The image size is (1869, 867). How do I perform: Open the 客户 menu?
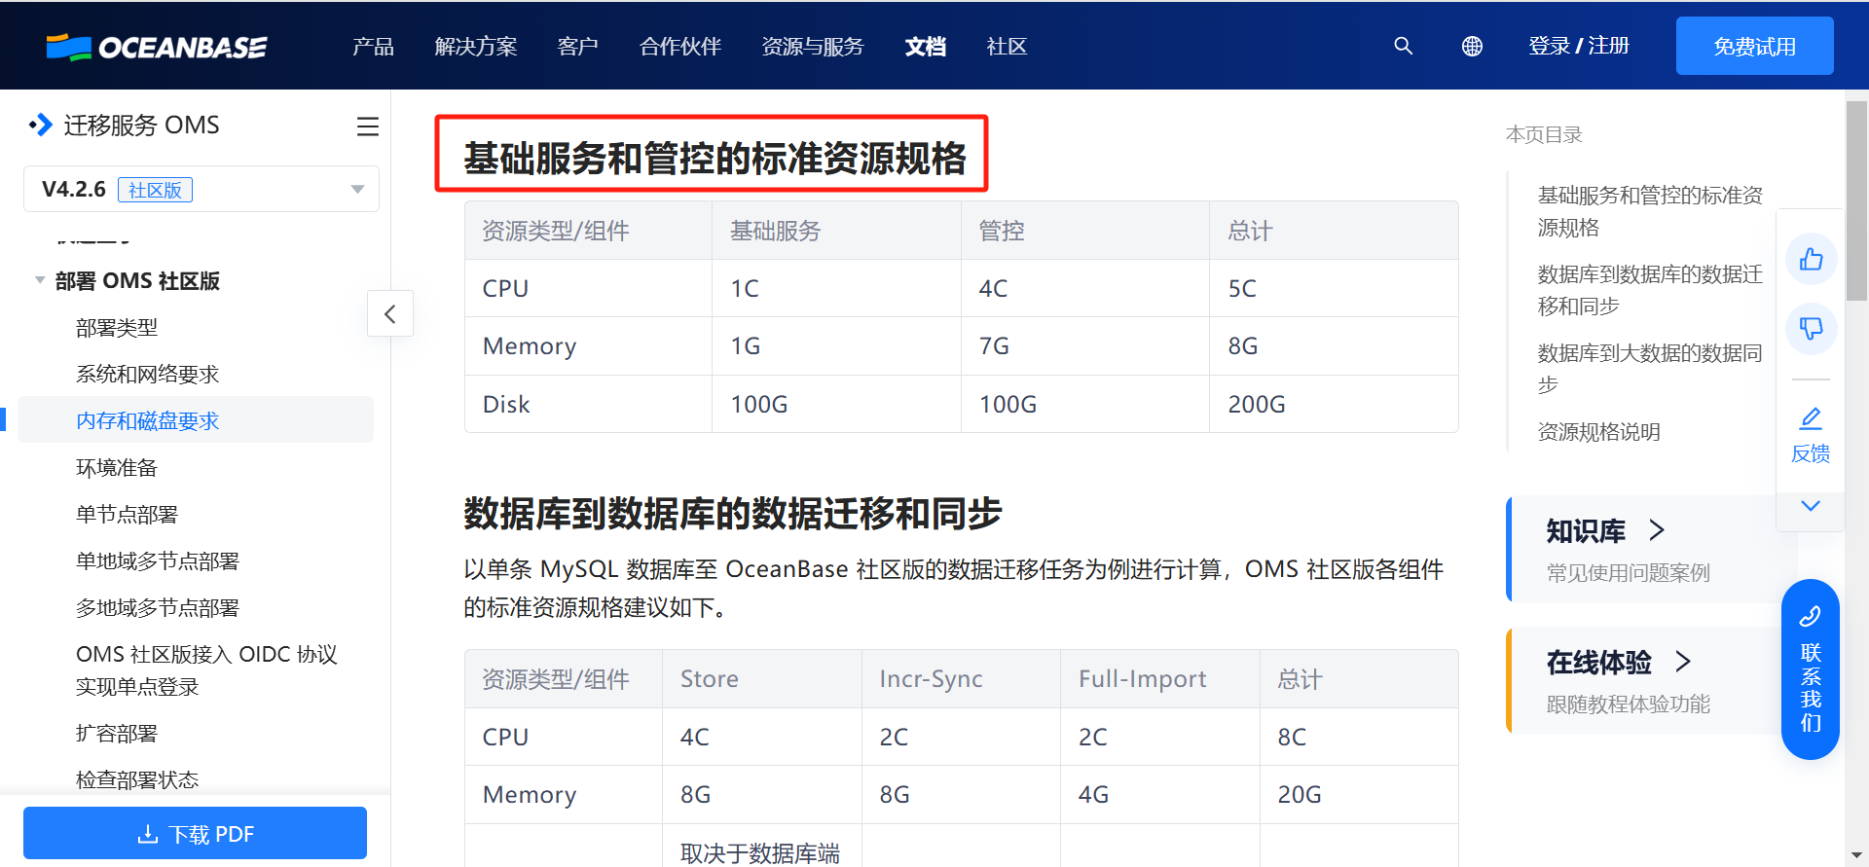tap(577, 46)
